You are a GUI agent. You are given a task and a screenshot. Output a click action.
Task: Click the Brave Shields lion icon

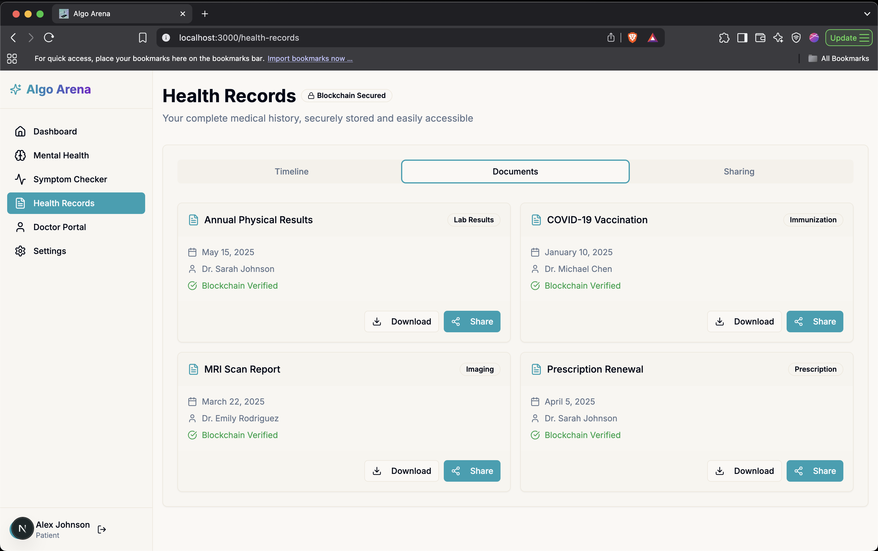point(633,38)
